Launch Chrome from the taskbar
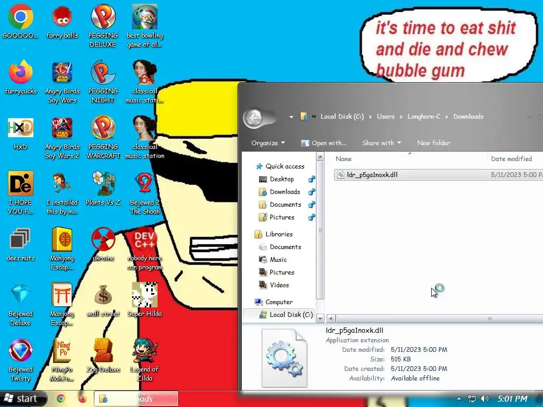543x407 pixels. (61, 399)
